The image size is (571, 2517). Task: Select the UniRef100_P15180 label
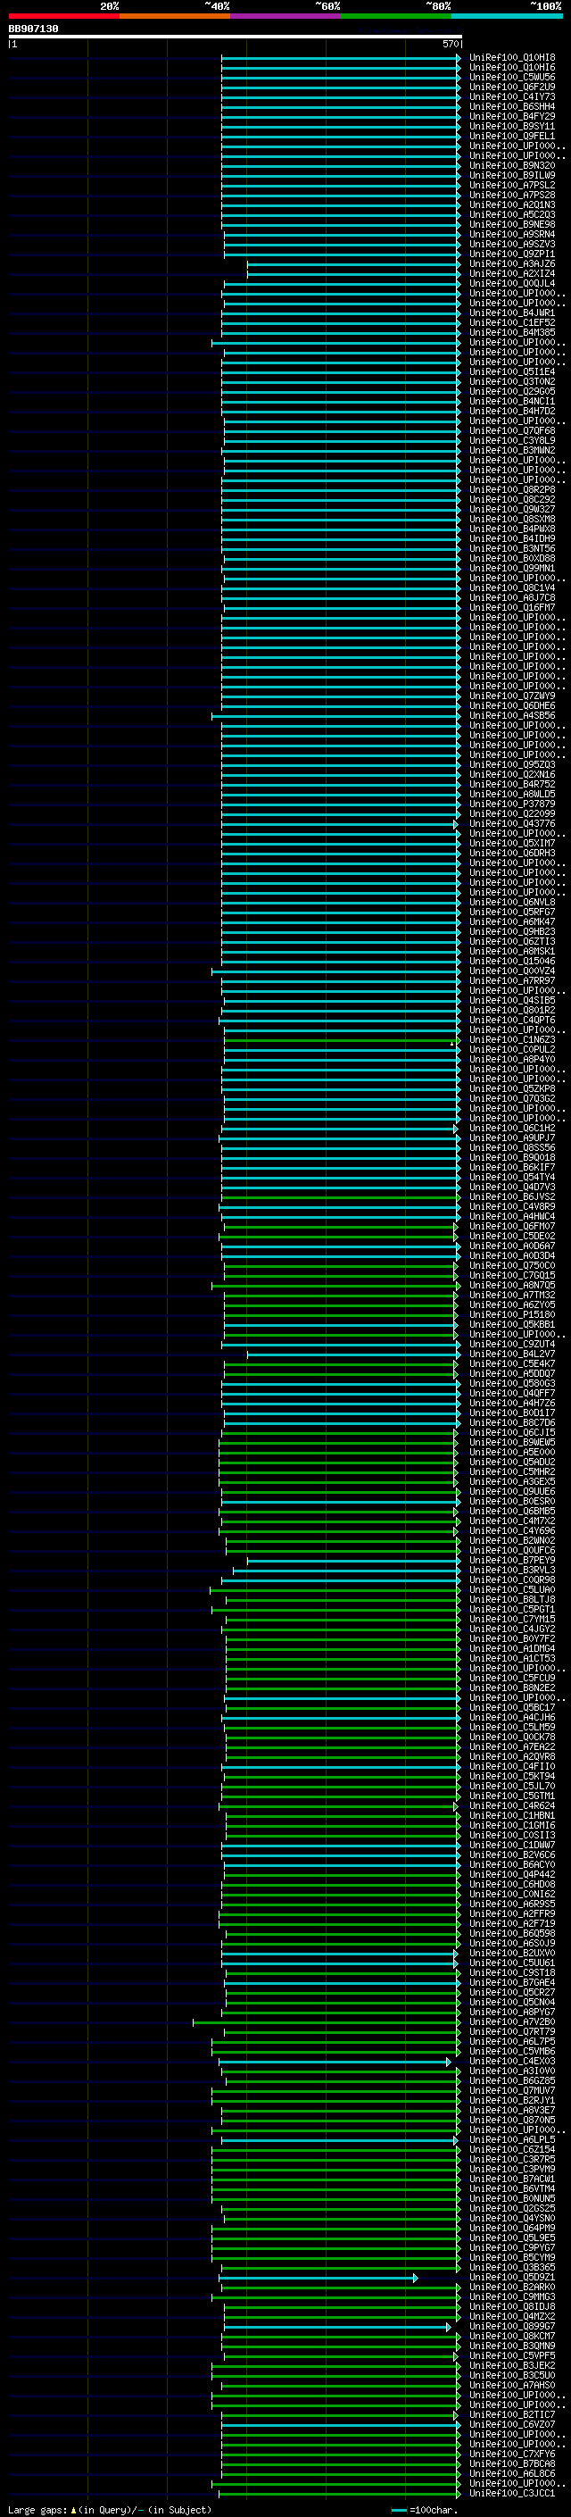[512, 1315]
